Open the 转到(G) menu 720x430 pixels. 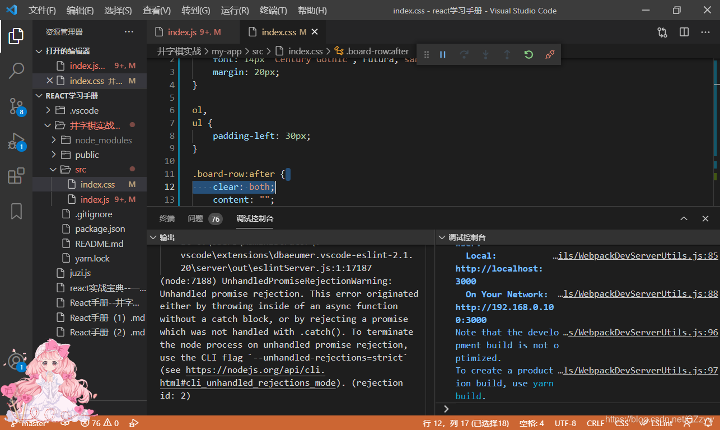point(196,10)
